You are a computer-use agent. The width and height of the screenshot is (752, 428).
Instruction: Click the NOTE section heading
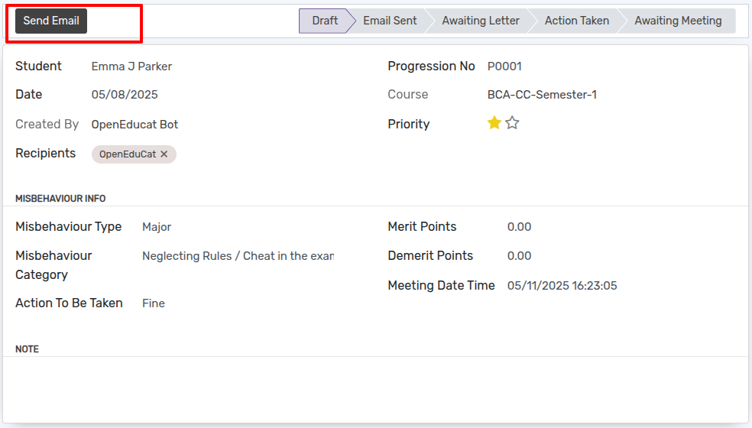(x=27, y=349)
